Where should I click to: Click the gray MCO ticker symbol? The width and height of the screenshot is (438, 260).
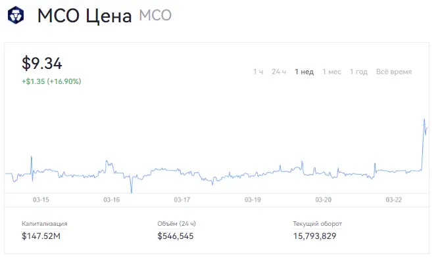click(x=155, y=15)
